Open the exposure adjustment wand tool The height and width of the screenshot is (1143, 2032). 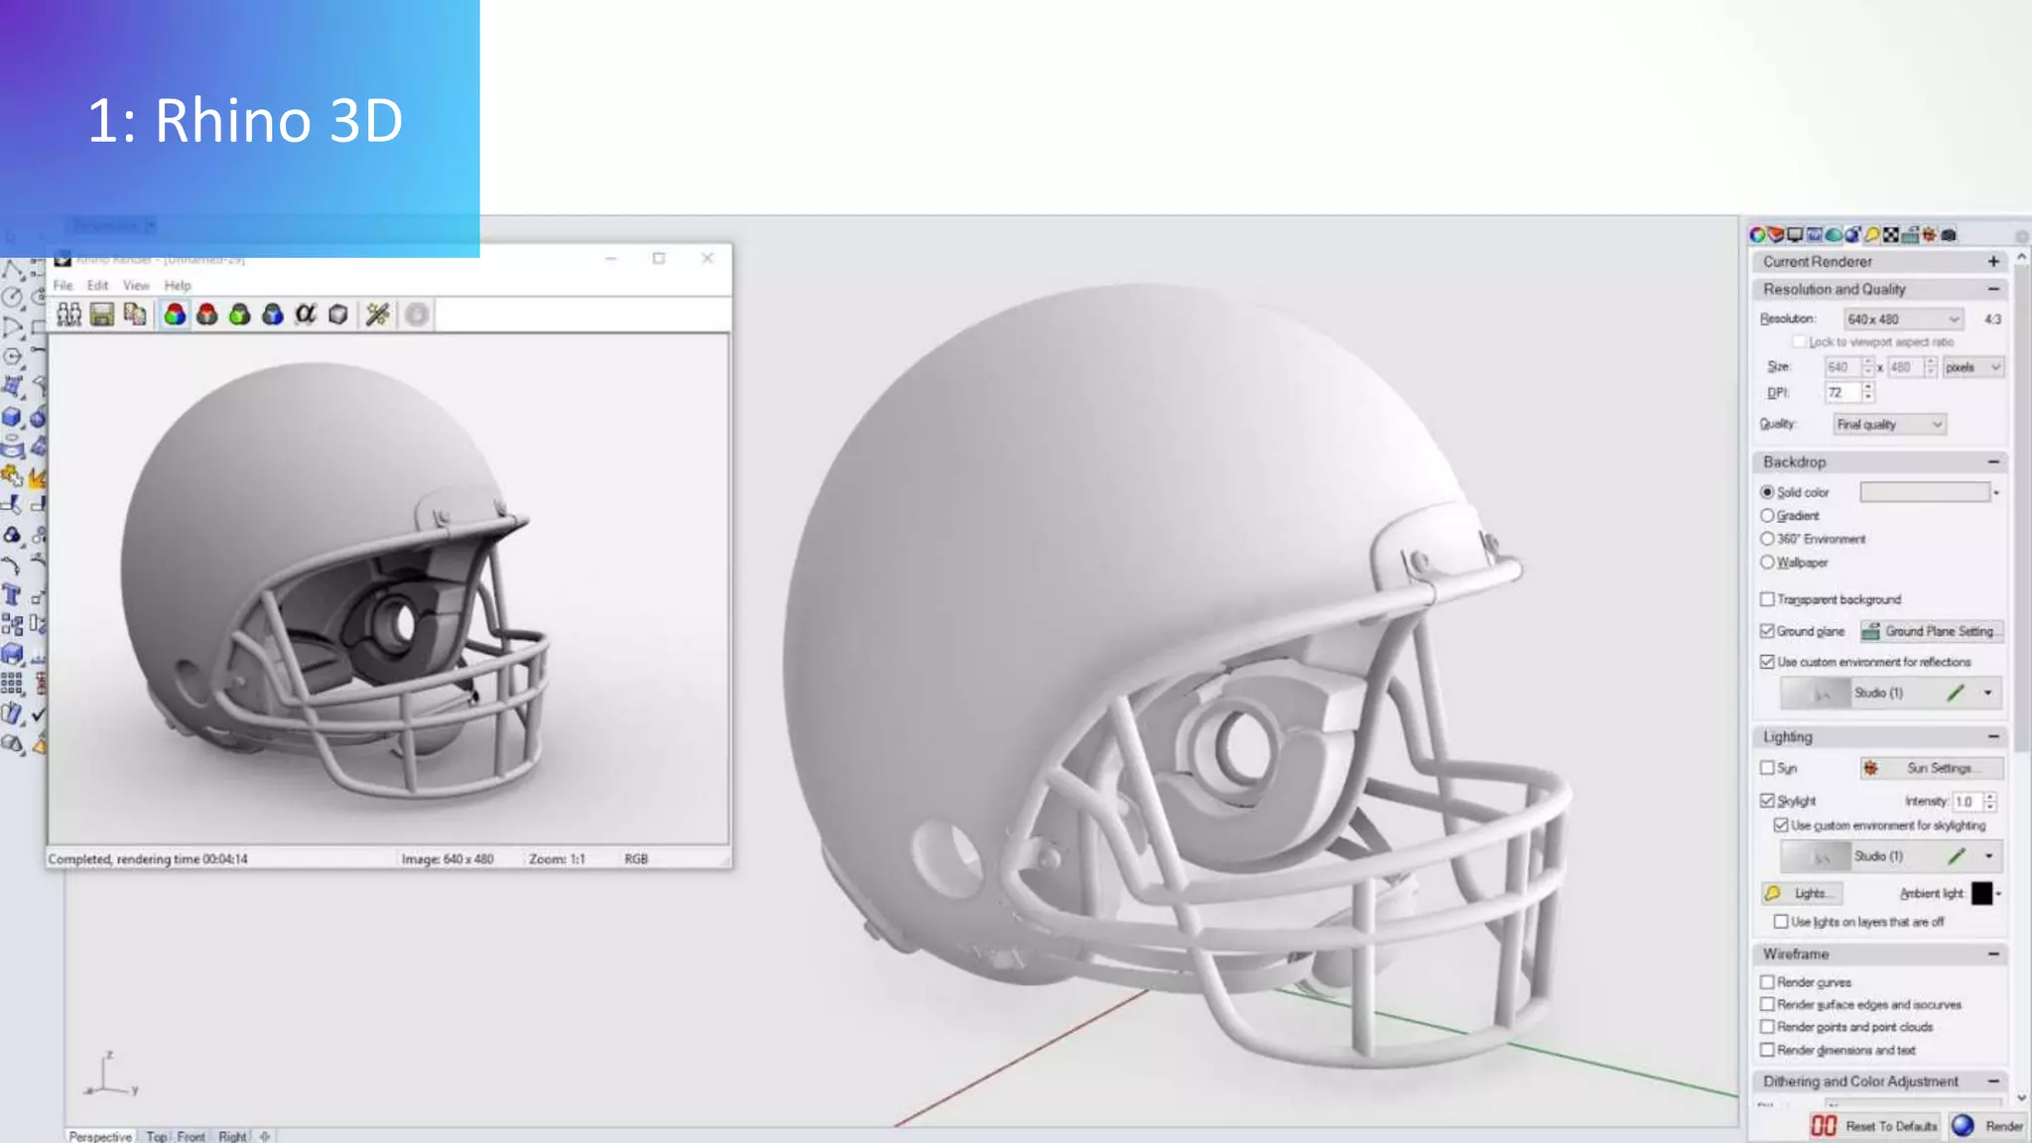(x=377, y=315)
